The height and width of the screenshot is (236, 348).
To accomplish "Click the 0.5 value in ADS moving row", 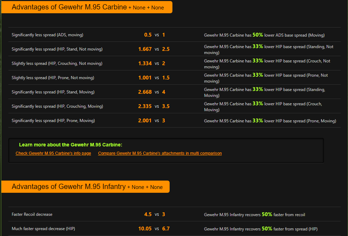I will click(x=148, y=35).
